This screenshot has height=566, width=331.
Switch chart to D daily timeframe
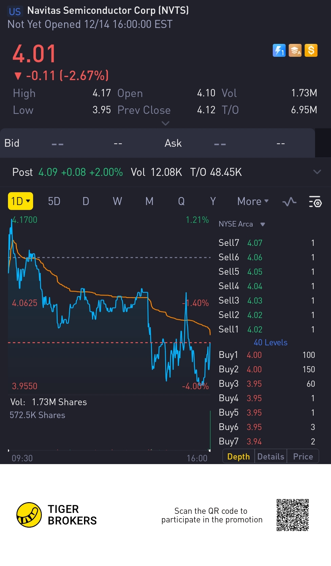point(86,201)
